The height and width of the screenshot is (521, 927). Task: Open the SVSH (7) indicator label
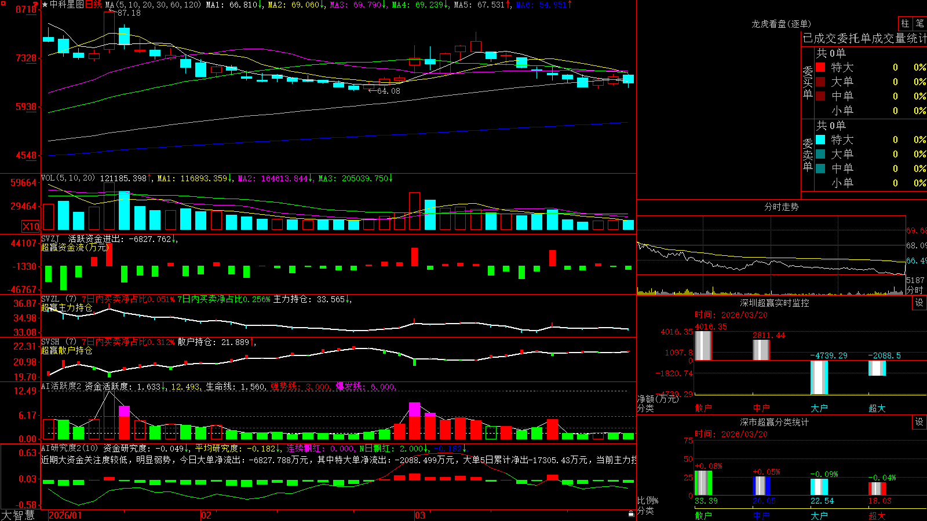coord(59,342)
